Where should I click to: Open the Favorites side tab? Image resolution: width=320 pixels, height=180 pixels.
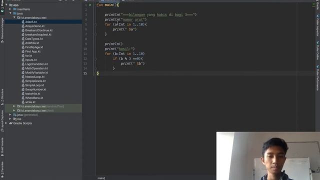[x=2, y=169]
